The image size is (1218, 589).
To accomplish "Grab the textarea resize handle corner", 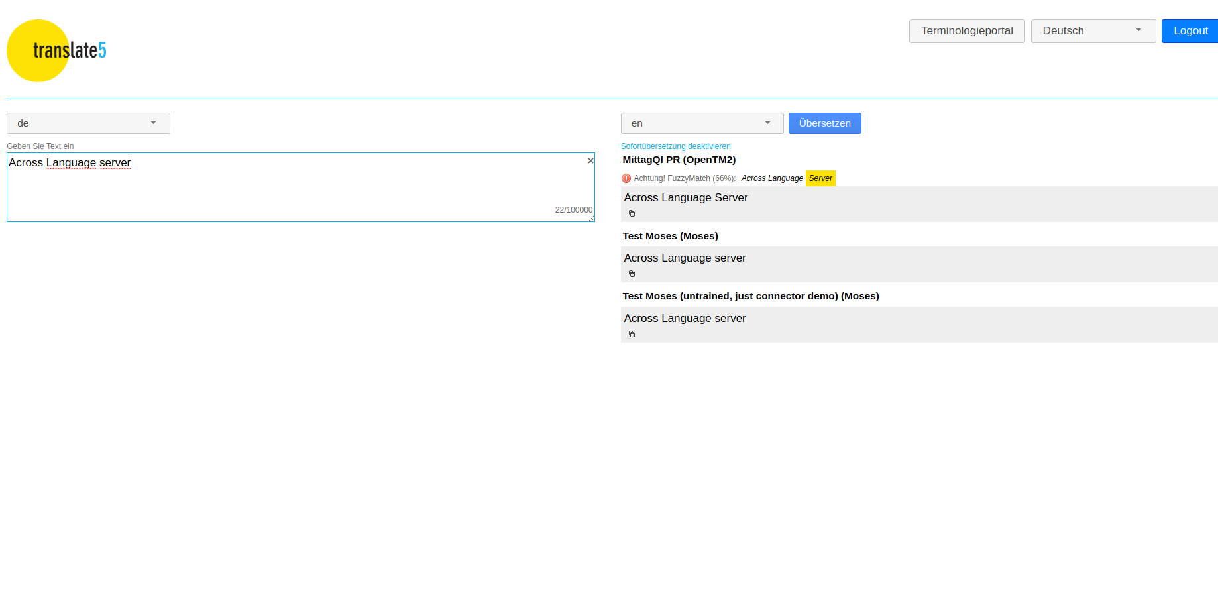I will click(x=591, y=218).
